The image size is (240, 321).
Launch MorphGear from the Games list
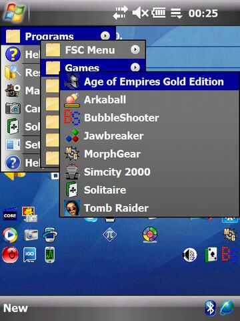click(x=149, y=154)
